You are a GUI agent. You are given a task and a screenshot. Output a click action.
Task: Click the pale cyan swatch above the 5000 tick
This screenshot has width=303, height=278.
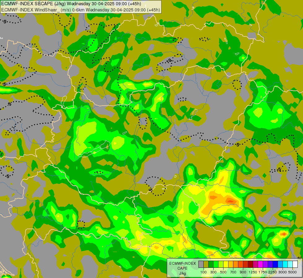pos(290,264)
